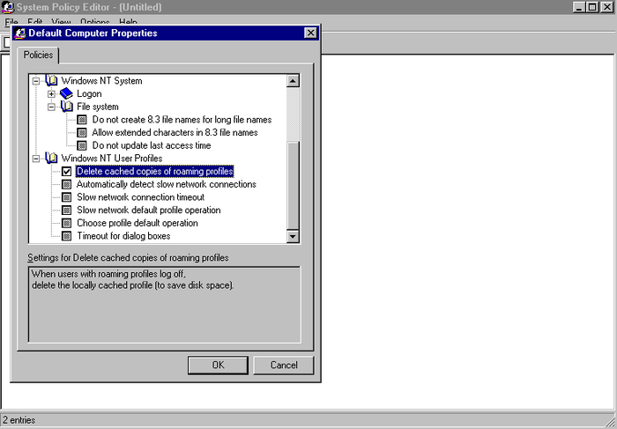Image resolution: width=617 pixels, height=429 pixels.
Task: Uncheck Delete cached copies of roaming profiles
Action: pyautogui.click(x=66, y=172)
